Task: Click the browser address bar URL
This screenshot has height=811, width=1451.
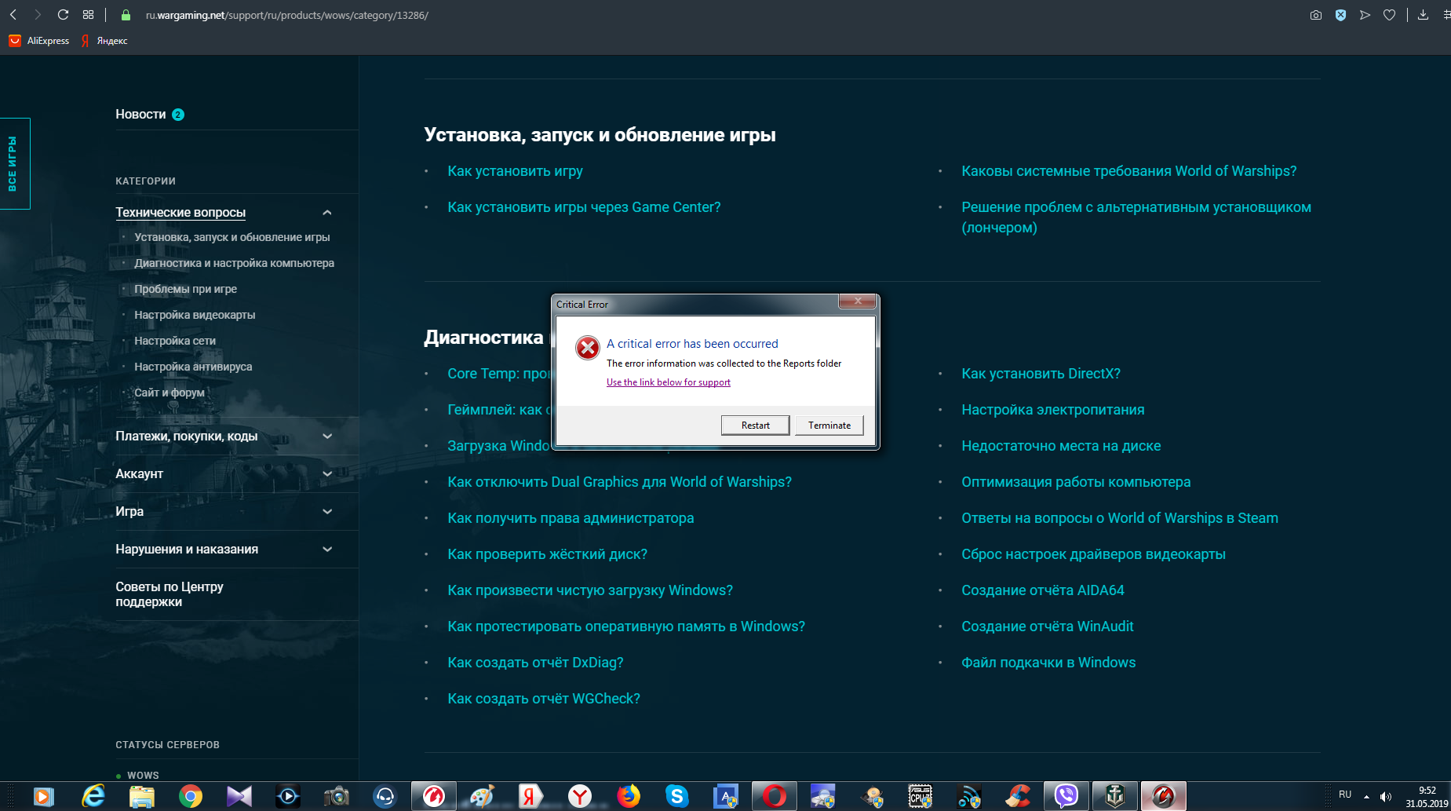Action: [287, 15]
